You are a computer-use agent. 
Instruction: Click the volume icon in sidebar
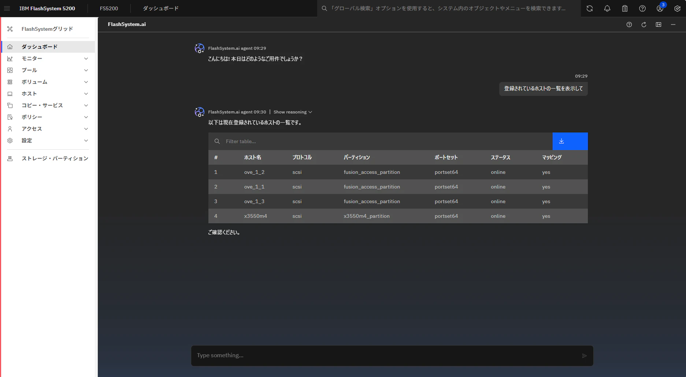10,82
